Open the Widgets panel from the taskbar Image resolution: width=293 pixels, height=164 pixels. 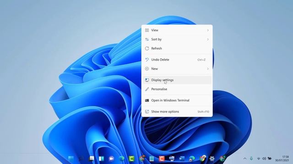click(101, 159)
